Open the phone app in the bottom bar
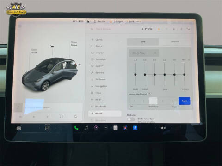 (76, 128)
